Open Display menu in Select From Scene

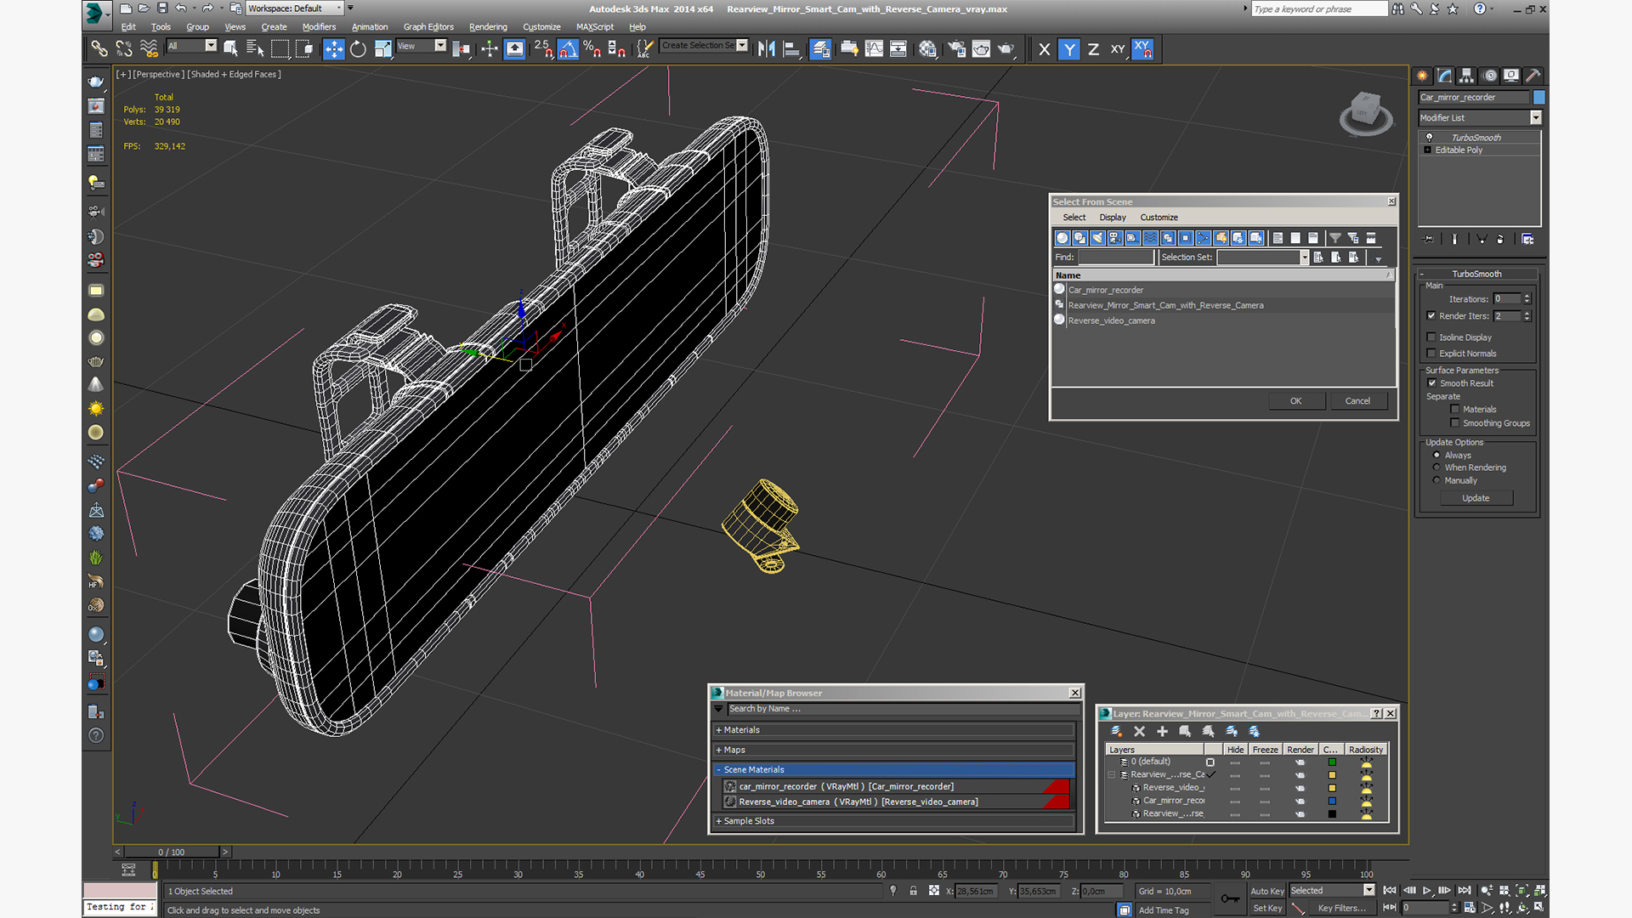tap(1113, 218)
